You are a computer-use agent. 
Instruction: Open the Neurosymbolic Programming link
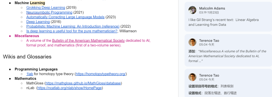click(x=49, y=13)
